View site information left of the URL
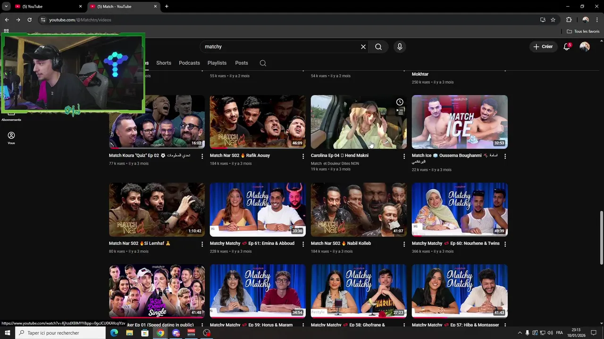 [43, 20]
